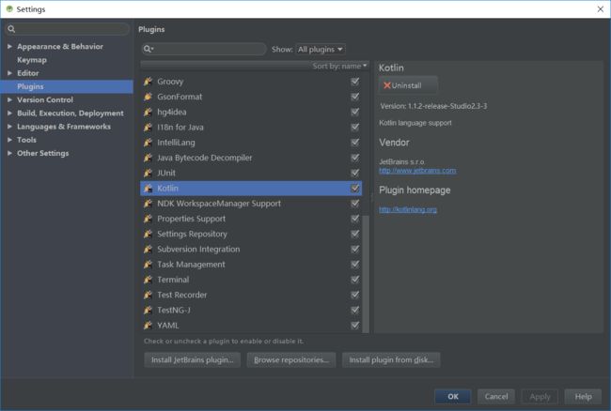This screenshot has width=611, height=411.
Task: Click the Kotlin plugin icon
Action: (148, 189)
